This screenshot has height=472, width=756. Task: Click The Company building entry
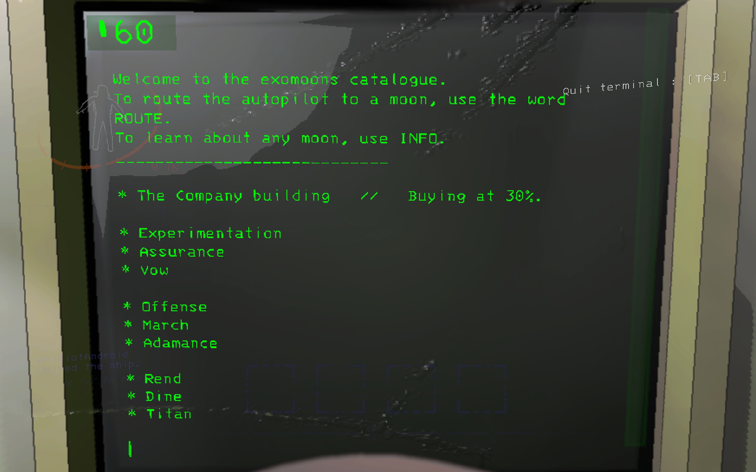pos(233,196)
